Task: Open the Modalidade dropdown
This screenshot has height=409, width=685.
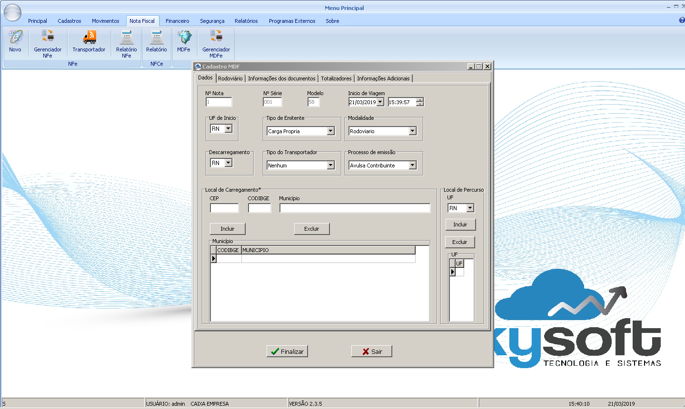Action: tap(413, 131)
